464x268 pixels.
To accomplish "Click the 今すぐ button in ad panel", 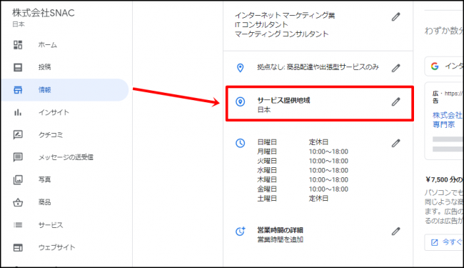I will click(444, 242).
